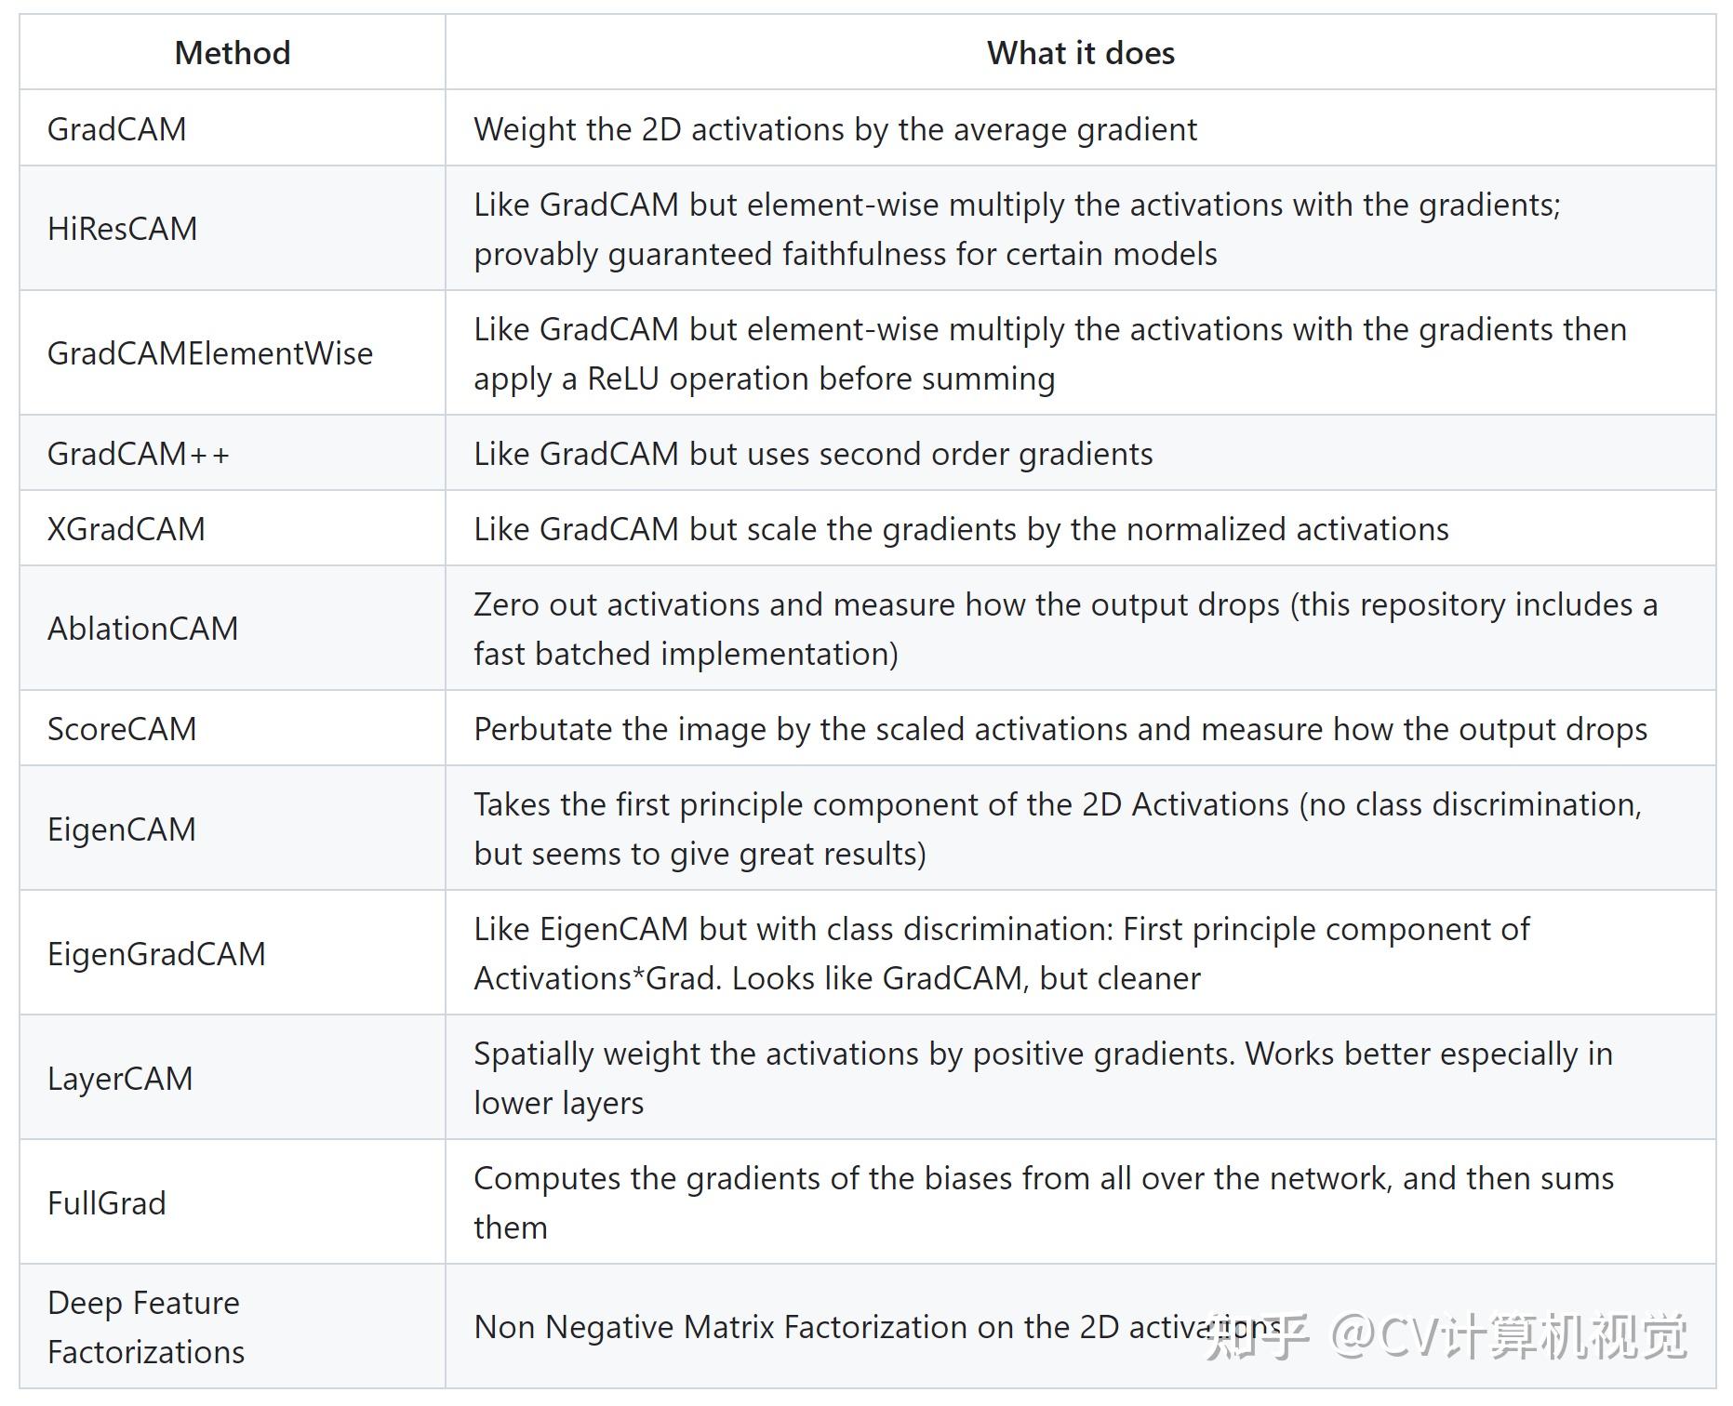Click the "What it does" column header

(x=1080, y=53)
